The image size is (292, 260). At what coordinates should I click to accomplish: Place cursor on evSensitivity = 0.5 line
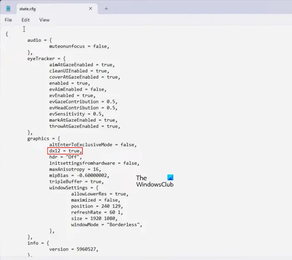76,114
